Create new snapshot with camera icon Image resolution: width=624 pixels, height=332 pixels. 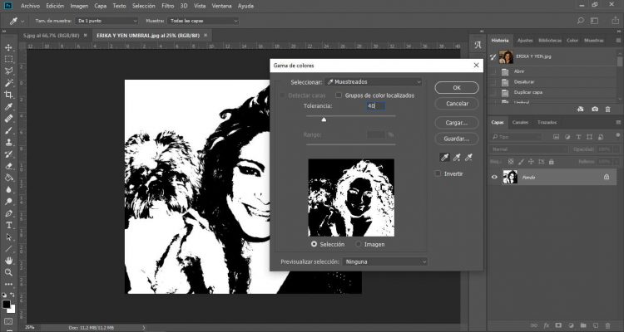pyautogui.click(x=595, y=110)
